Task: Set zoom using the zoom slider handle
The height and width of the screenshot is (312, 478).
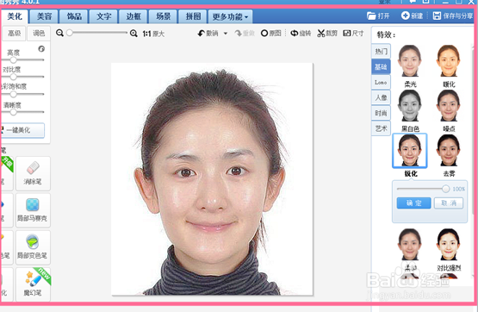Action: coord(70,33)
